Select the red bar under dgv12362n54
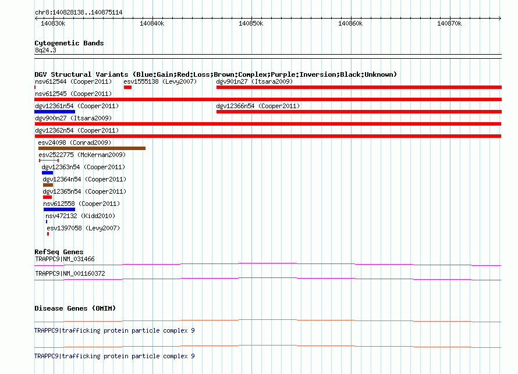Screen dimensions: 518x374 pyautogui.click(x=268, y=136)
